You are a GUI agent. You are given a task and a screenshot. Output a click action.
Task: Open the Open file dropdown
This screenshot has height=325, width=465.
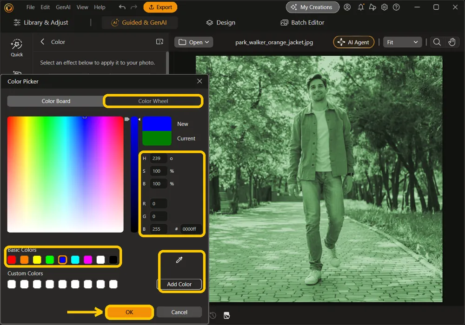pyautogui.click(x=193, y=42)
